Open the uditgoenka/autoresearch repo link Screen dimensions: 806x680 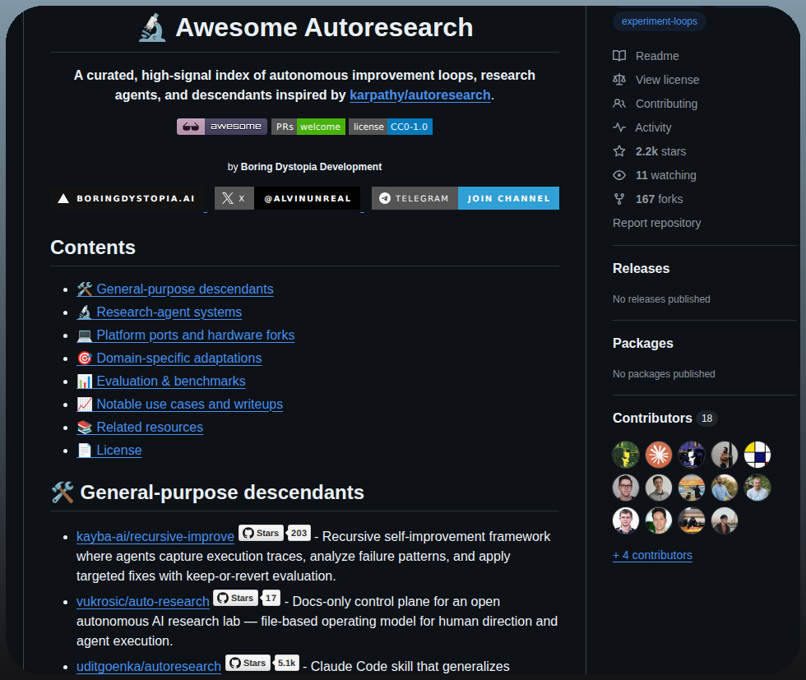tap(149, 667)
